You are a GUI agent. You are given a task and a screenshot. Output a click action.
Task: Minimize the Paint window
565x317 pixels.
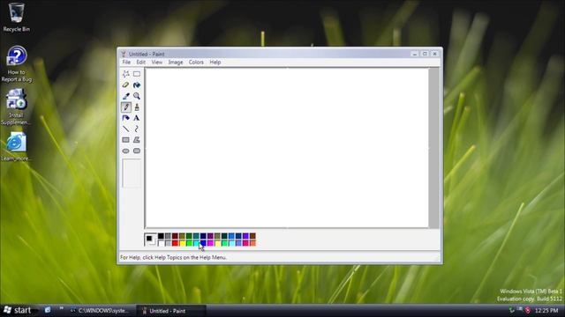coord(415,54)
